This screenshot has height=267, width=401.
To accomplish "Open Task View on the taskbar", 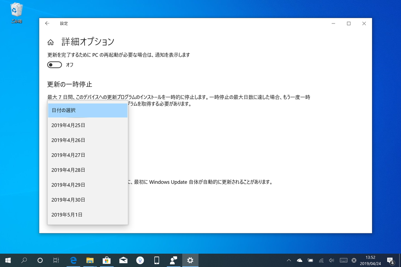I will tap(56, 260).
